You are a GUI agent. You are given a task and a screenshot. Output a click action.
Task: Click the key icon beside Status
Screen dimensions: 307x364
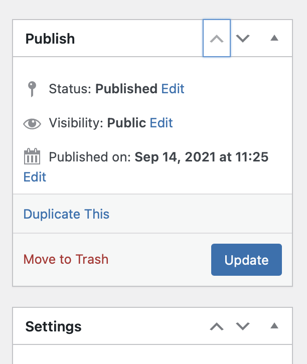(x=32, y=89)
